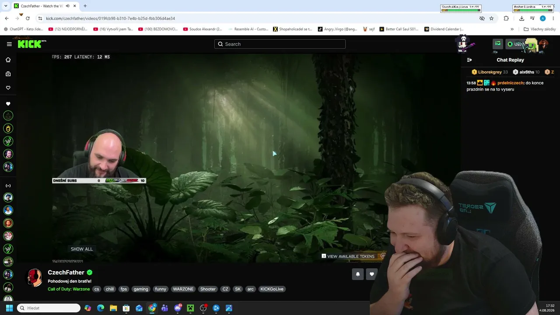Open the Windows Start menu
560x315 pixels.
click(x=9, y=308)
